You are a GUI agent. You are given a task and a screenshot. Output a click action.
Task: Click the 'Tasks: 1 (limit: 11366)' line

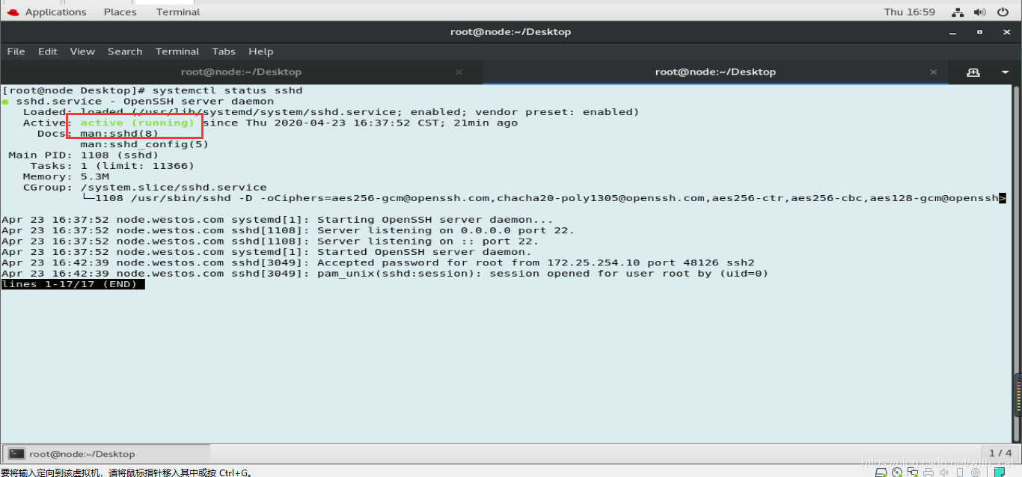pos(112,166)
